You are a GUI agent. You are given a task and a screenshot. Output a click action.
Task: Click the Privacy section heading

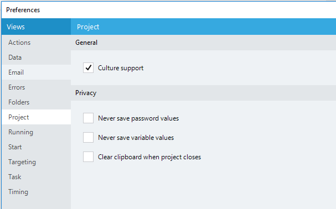pyautogui.click(x=86, y=93)
